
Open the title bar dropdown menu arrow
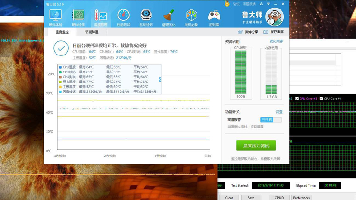click(268, 4)
